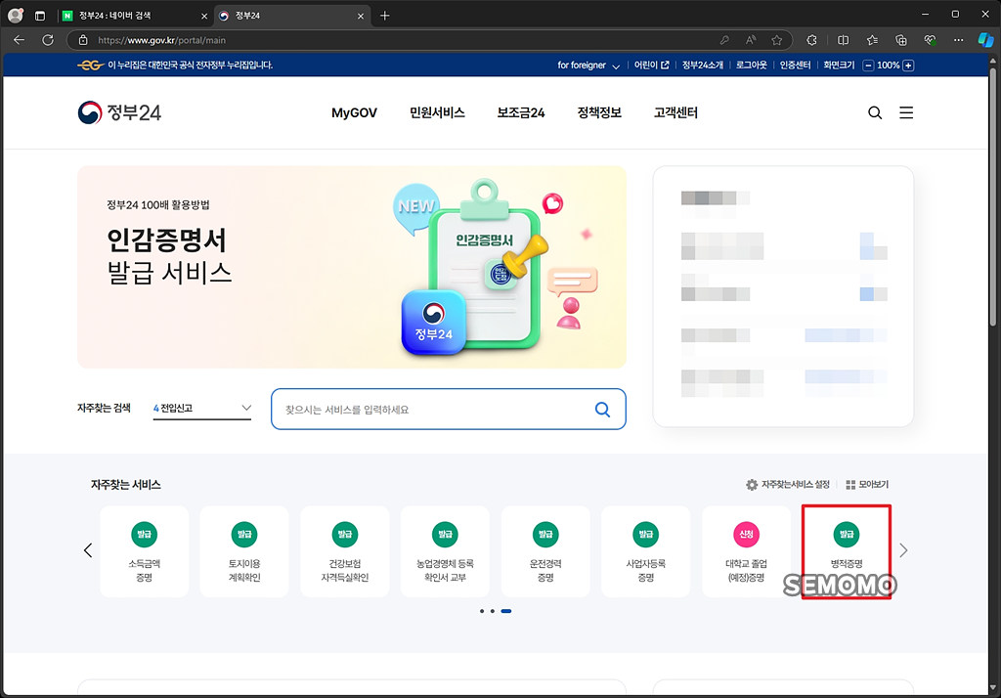This screenshot has width=1001, height=698.
Task: Add page to favorites star
Action: coord(776,40)
